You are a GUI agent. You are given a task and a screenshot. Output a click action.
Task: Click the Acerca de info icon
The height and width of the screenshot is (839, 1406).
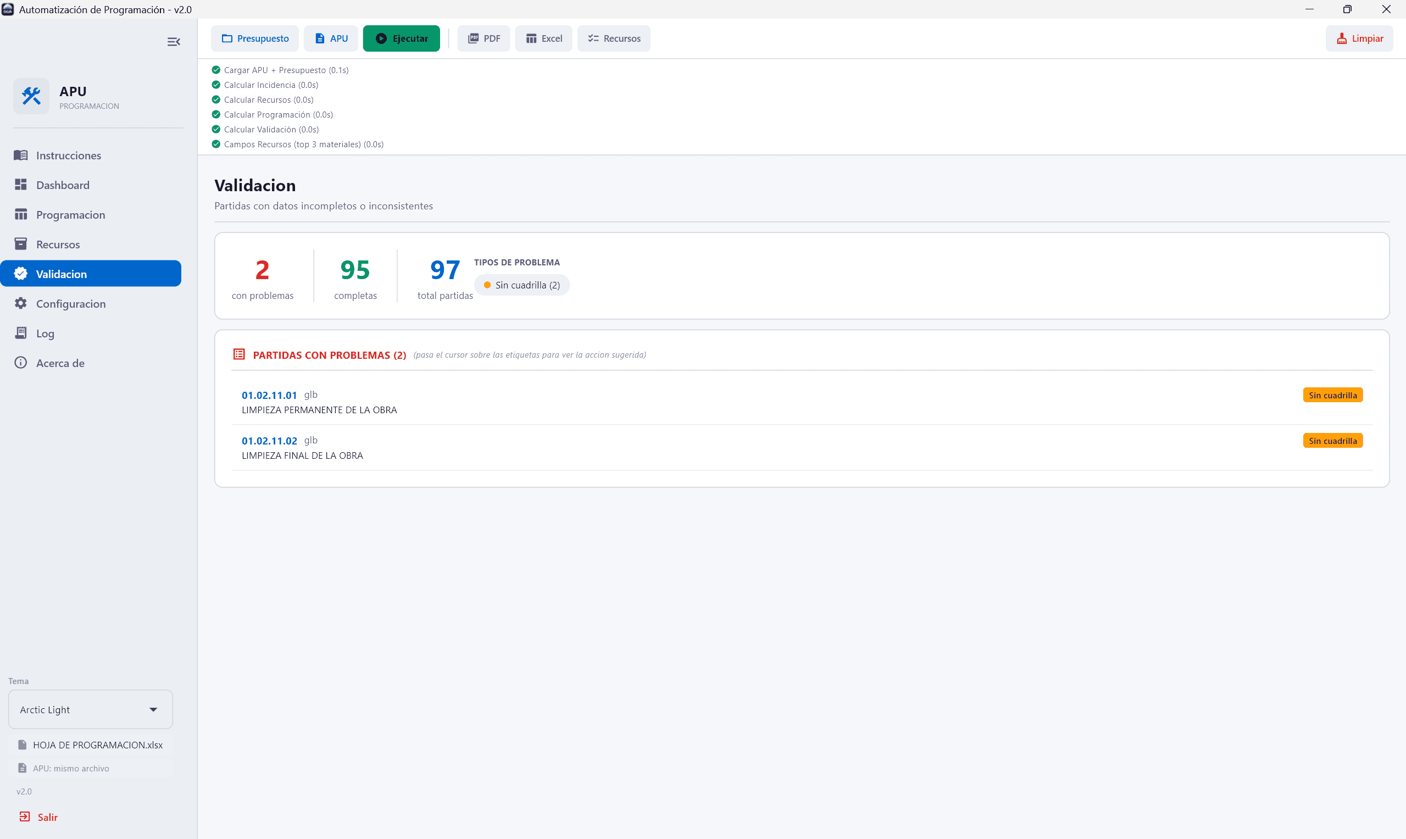(21, 363)
